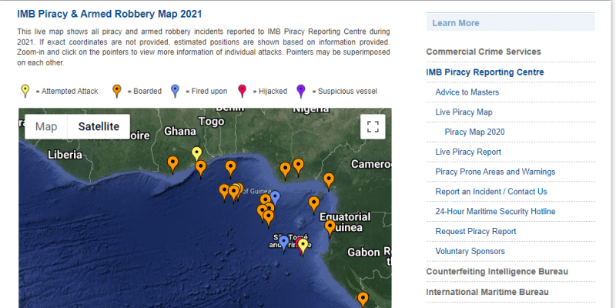616x308 pixels.
Task: Switch to the Map view tab
Action: [x=46, y=127]
